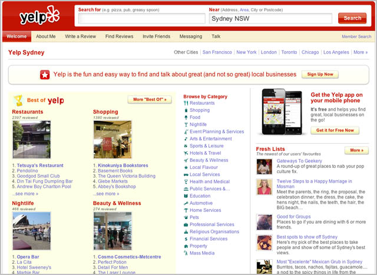This screenshot has width=377, height=275.
Task: Click Get it for Free Now button
Action: tap(335, 130)
